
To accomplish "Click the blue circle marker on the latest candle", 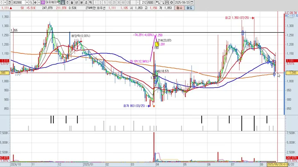I will click(274, 74).
